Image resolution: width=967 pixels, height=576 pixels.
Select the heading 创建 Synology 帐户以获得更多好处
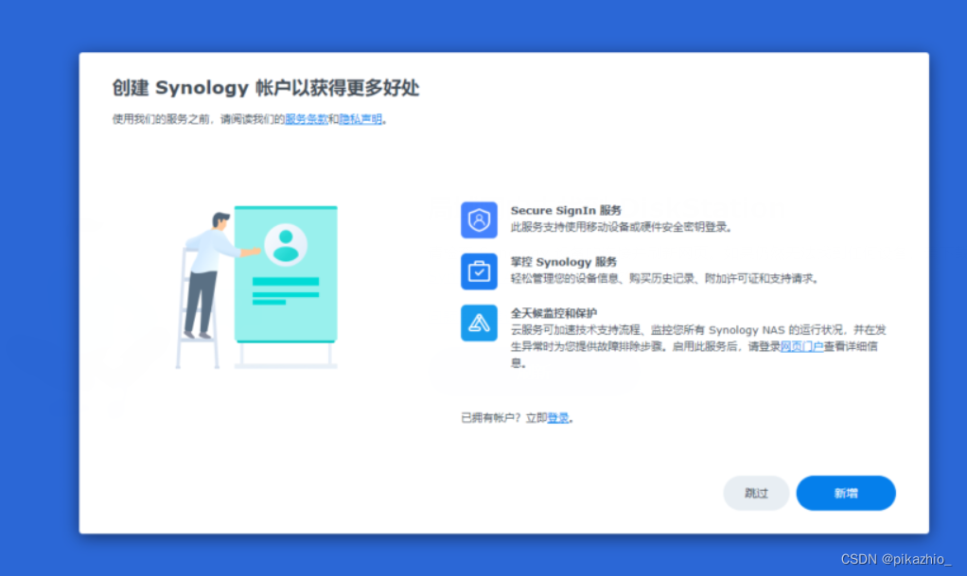pyautogui.click(x=265, y=88)
